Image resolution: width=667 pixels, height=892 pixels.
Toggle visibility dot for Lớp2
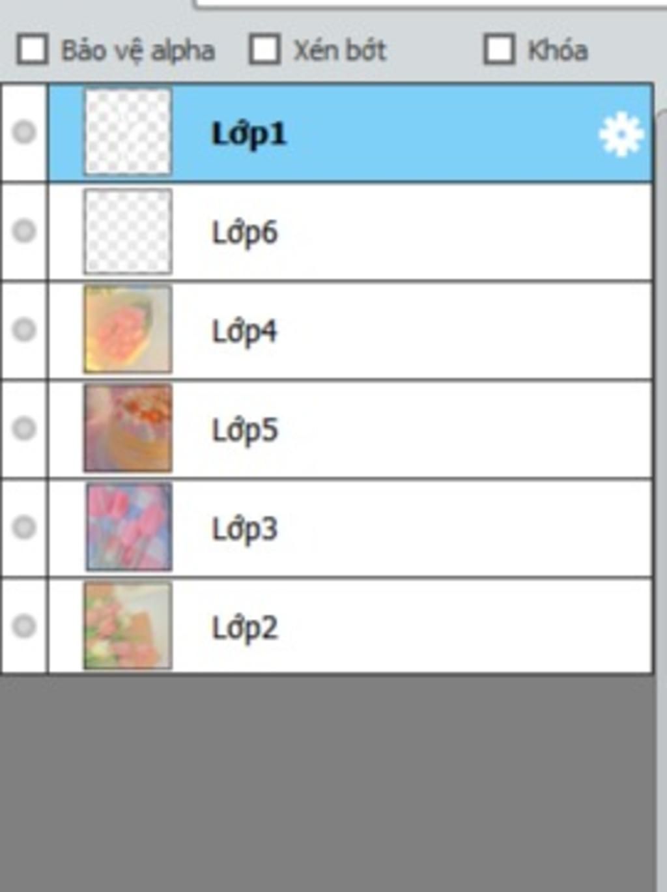coord(25,626)
